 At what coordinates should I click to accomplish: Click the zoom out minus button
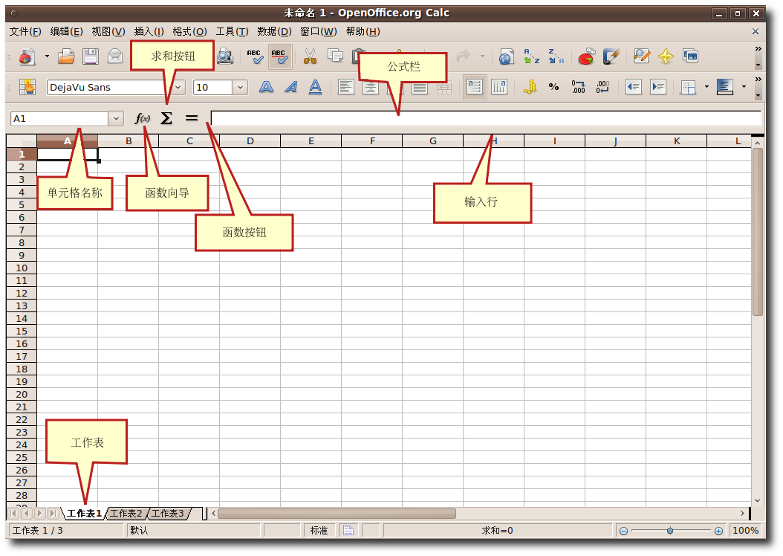coord(623,531)
